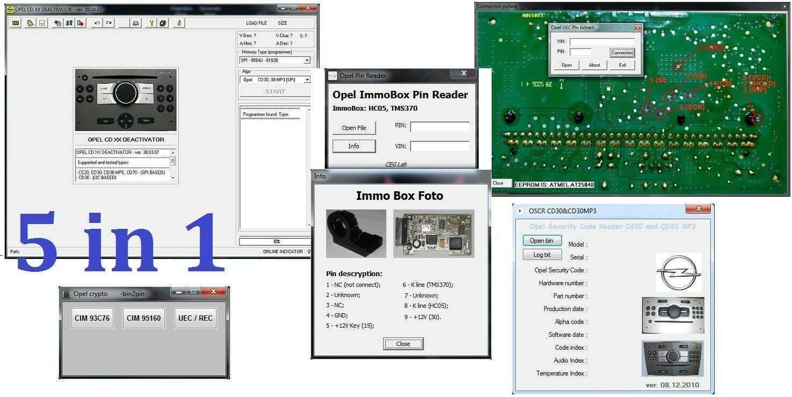
Task: Open the binoculars search tool icon
Action: [136, 23]
